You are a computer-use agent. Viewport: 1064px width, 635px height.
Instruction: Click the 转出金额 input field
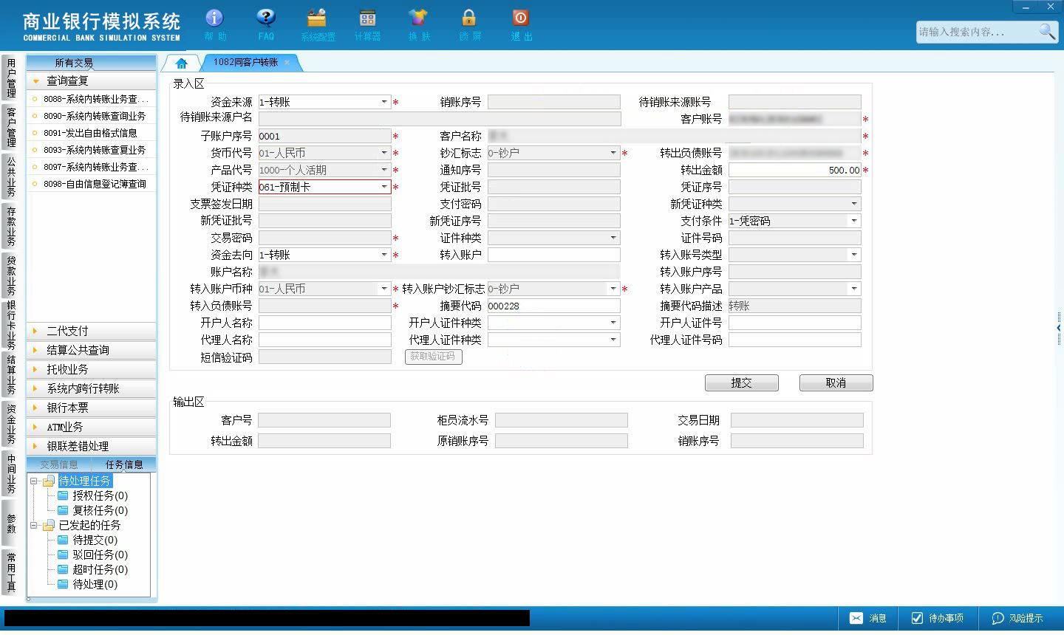794,170
